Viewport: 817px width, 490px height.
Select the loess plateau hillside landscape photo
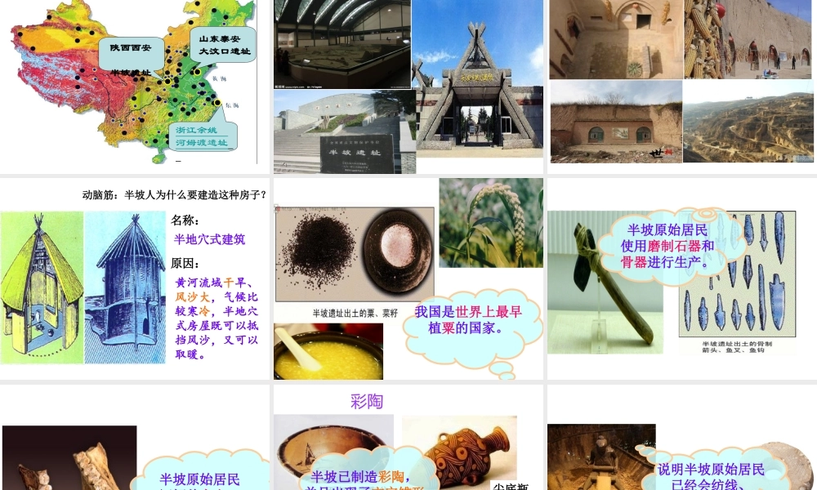748,122
